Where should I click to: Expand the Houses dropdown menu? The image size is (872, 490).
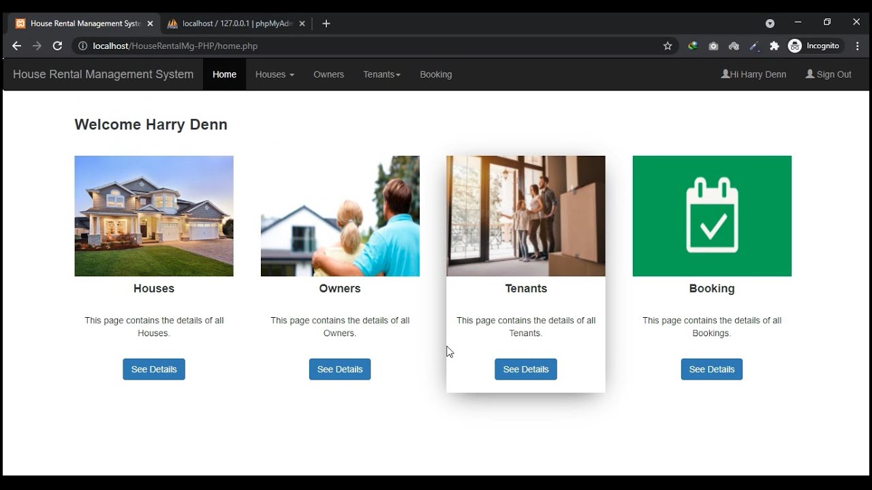(x=275, y=74)
